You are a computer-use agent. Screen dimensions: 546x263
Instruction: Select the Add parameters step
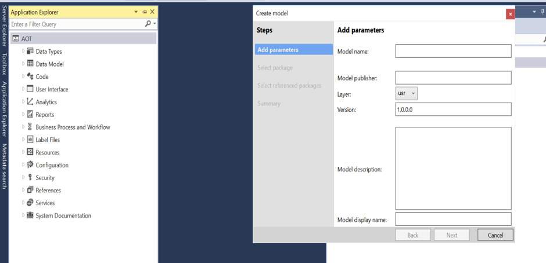[x=293, y=50]
